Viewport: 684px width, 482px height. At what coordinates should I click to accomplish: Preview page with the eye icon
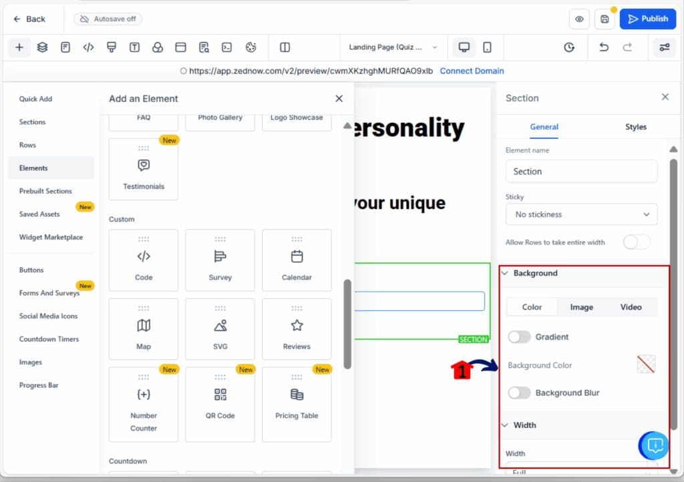579,19
